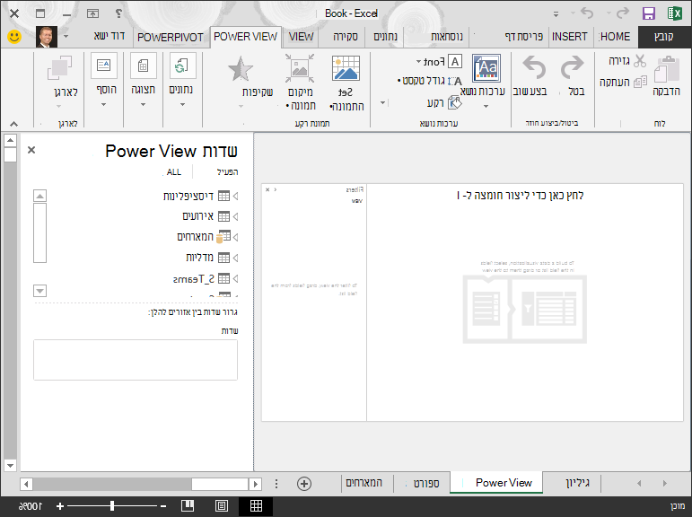
Task: Click the תצוגה (View) ribbon icon
Action: tap(143, 66)
